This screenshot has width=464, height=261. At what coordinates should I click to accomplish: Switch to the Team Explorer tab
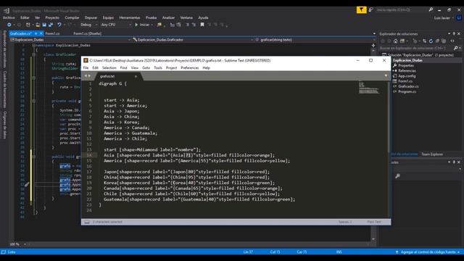pos(432,154)
